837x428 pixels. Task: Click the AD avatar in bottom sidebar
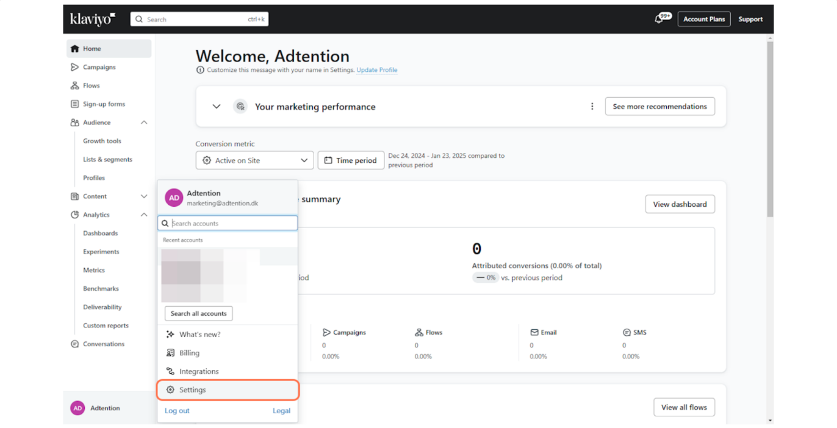click(x=77, y=408)
